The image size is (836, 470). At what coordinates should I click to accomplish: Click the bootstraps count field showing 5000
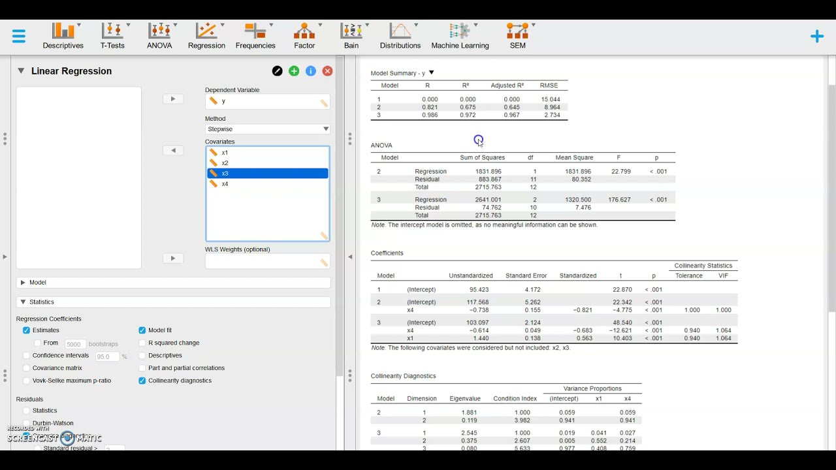[x=75, y=344]
